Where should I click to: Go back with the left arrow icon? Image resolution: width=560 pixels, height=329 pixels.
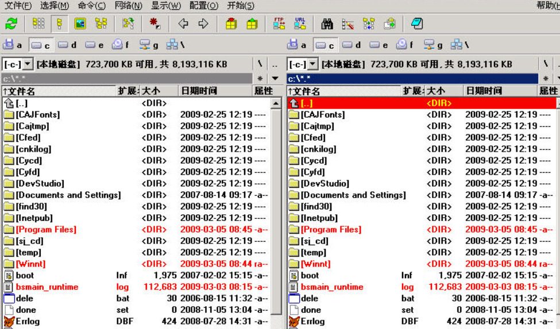click(x=183, y=24)
